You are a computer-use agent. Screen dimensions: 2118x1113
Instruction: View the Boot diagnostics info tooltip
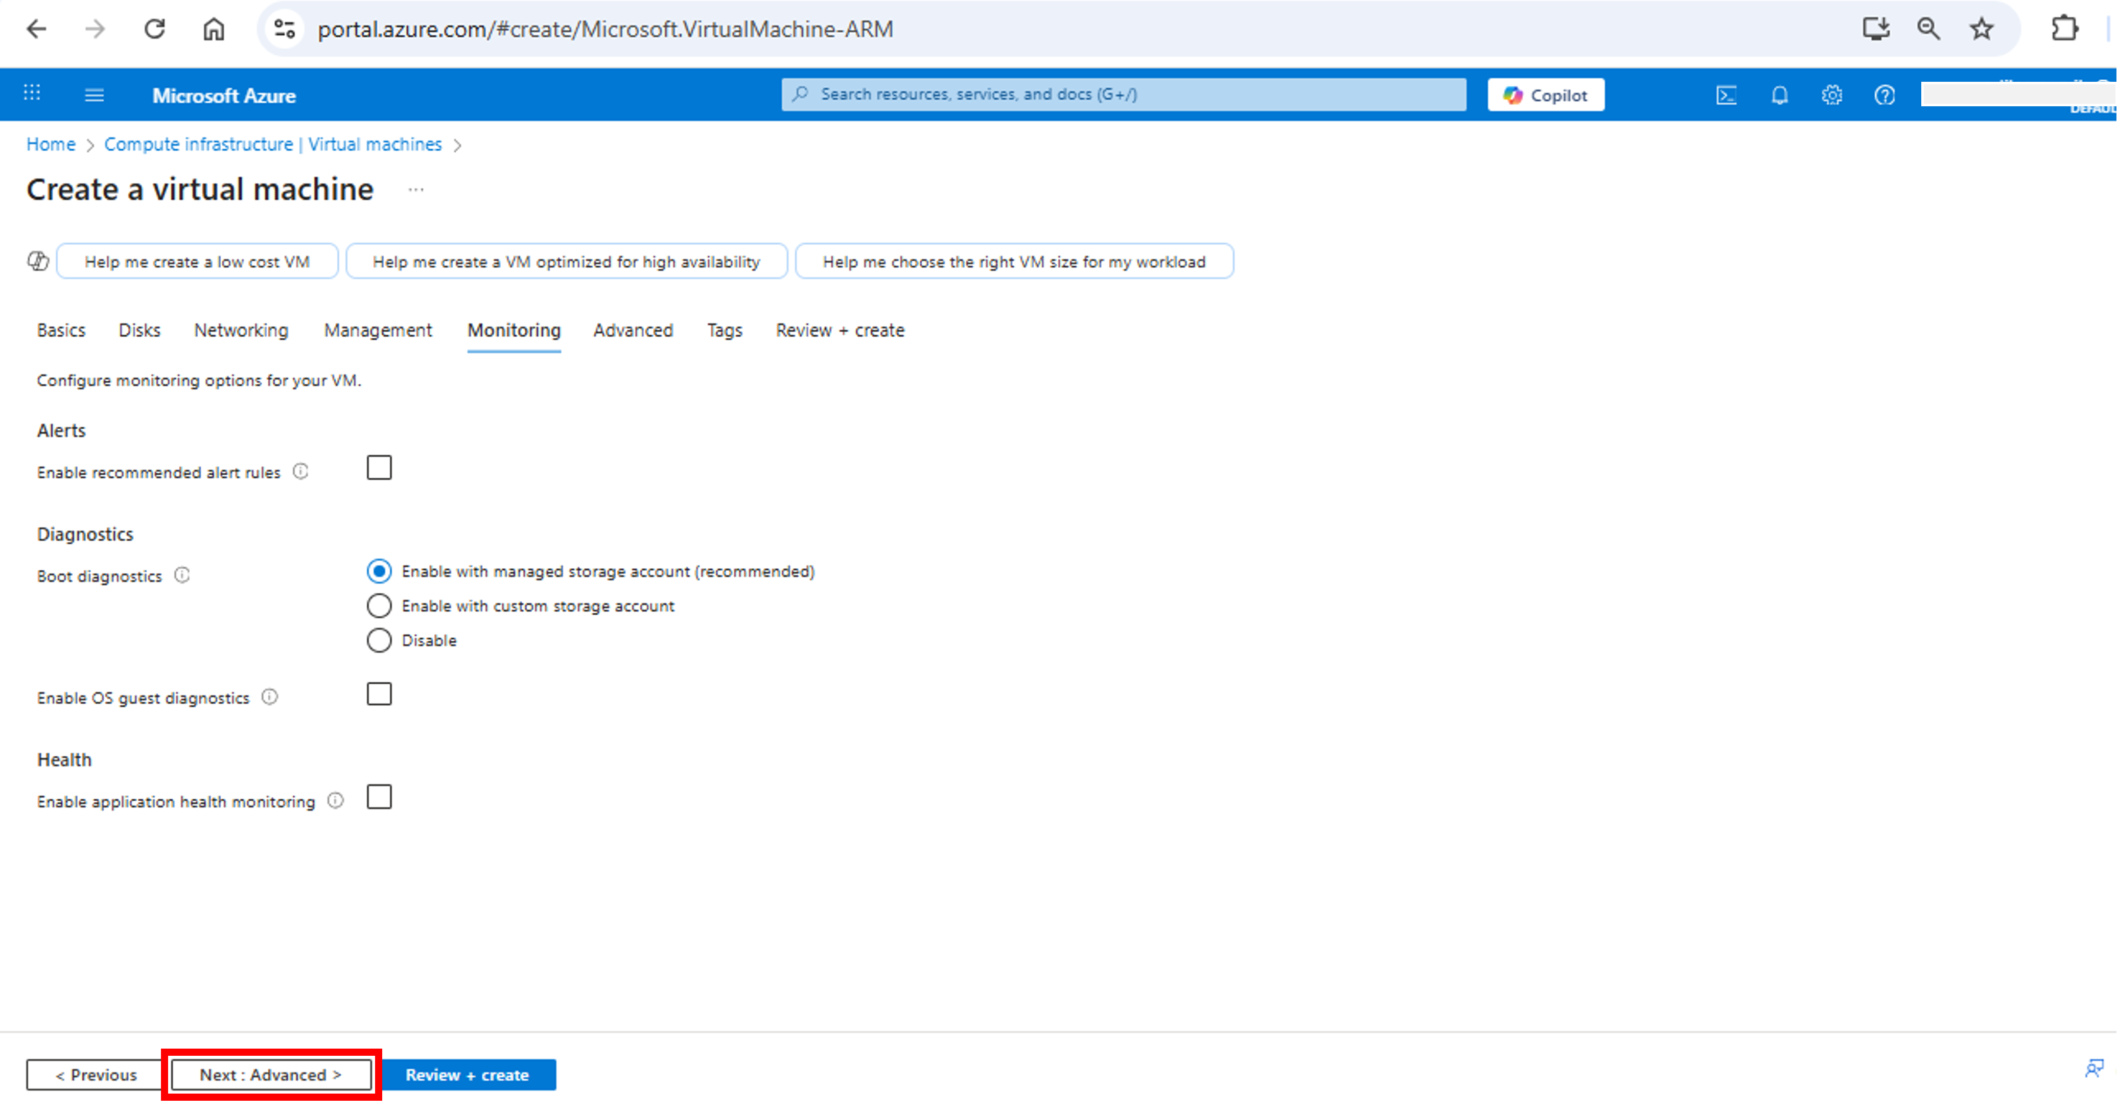[x=182, y=575]
